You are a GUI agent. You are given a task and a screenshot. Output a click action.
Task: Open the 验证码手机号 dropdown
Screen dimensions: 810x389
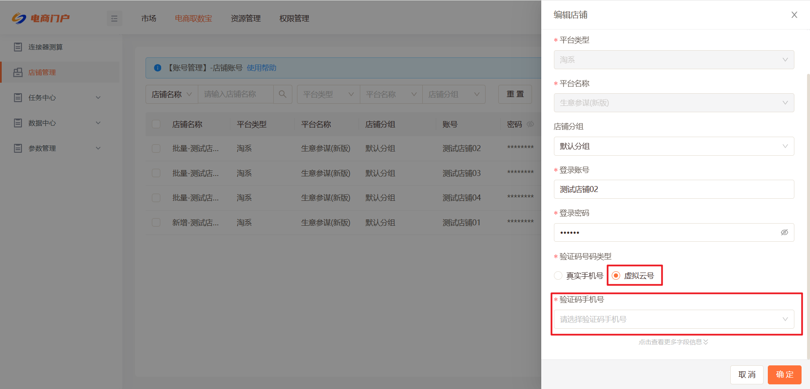[x=673, y=319]
